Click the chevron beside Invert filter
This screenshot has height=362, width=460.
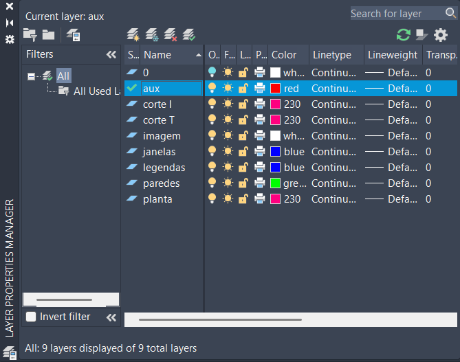111,317
